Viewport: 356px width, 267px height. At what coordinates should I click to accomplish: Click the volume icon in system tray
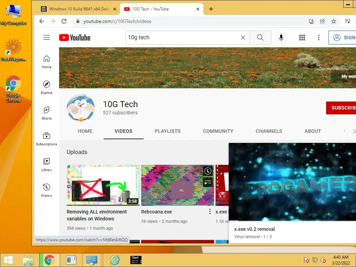click(x=323, y=260)
